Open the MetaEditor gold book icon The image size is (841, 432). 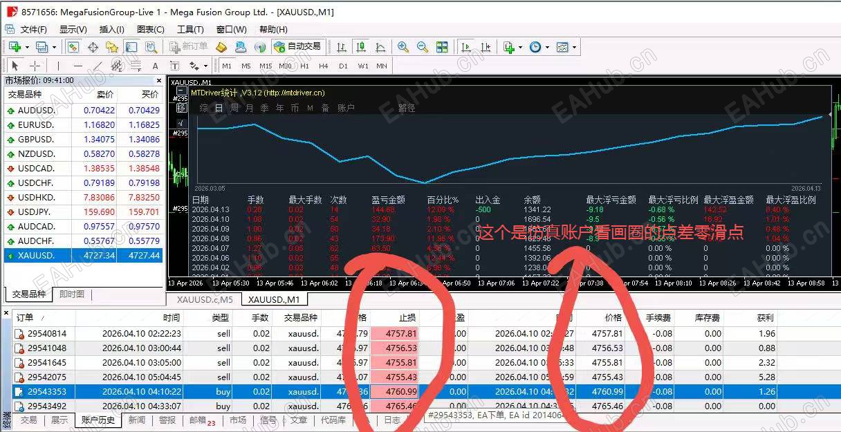pyautogui.click(x=221, y=47)
